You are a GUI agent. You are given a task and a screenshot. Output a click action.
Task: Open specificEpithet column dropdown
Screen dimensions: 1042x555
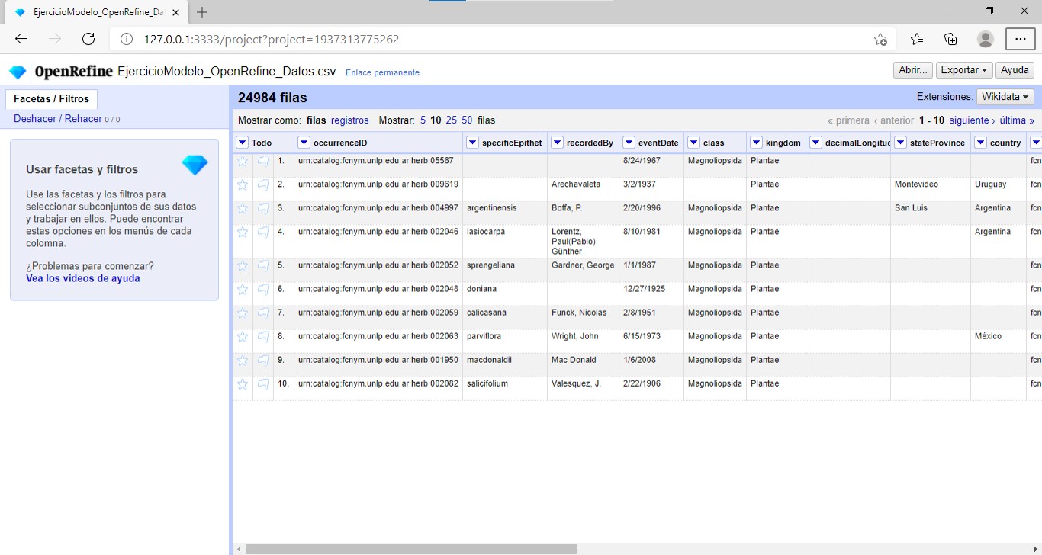point(472,143)
